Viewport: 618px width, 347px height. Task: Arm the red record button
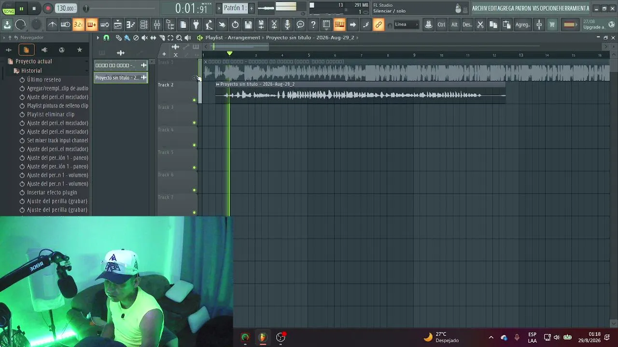coord(48,8)
